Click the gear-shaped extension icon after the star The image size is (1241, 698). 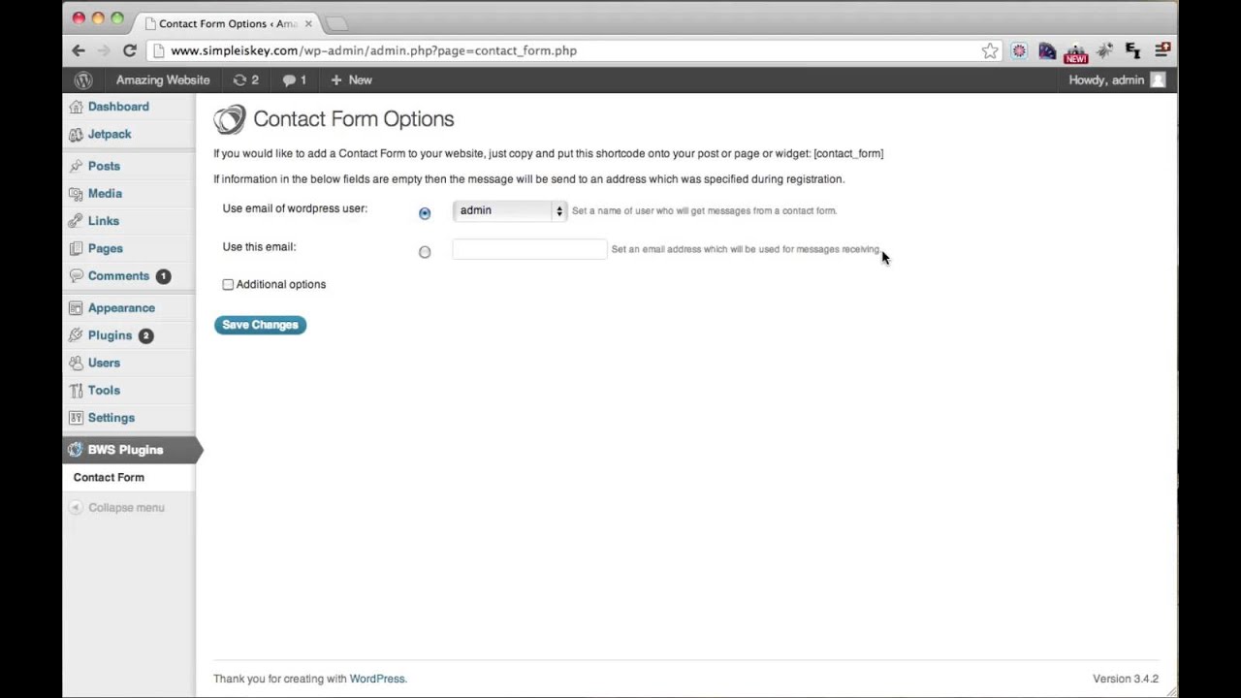[x=1019, y=50]
